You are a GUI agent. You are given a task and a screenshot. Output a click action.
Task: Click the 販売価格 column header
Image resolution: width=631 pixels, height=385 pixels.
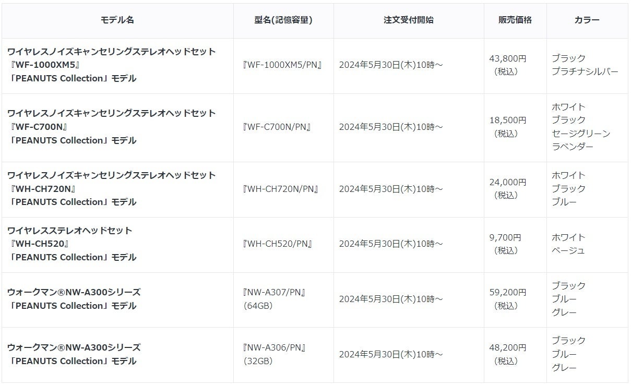[x=515, y=20]
